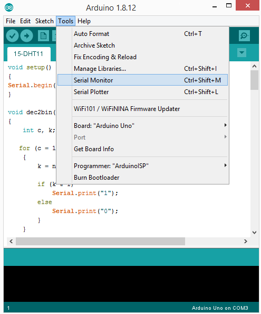Image resolution: width=261 pixels, height=314 pixels.
Task: Select Get Board Info entry
Action: click(142, 149)
